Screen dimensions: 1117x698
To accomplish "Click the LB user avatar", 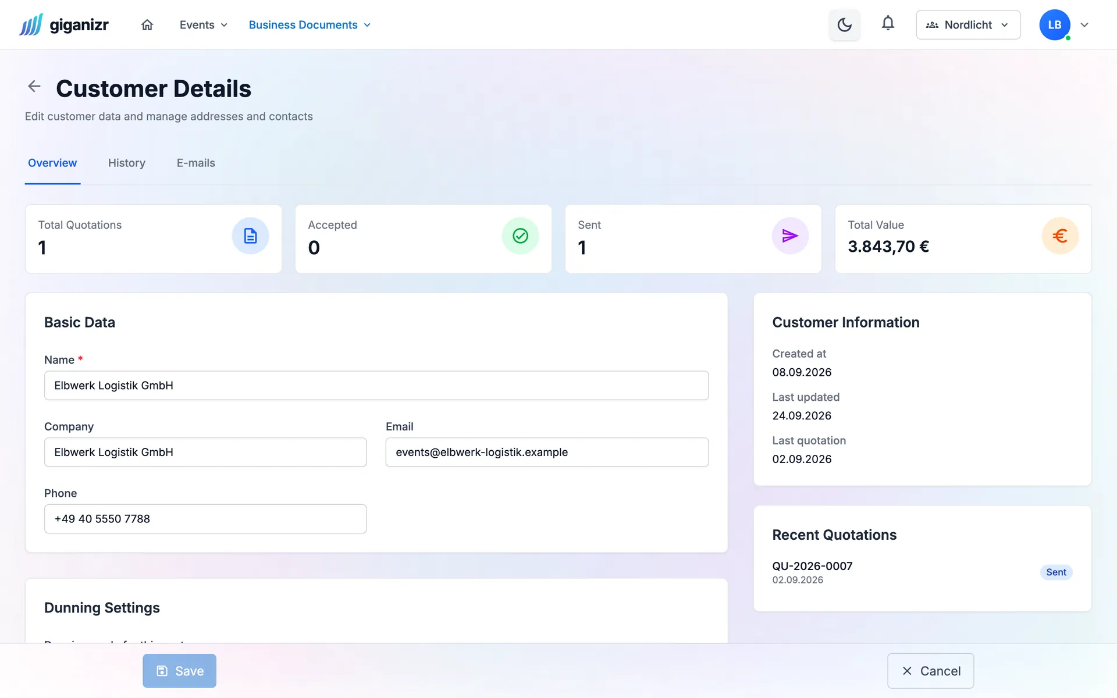I will [x=1054, y=24].
